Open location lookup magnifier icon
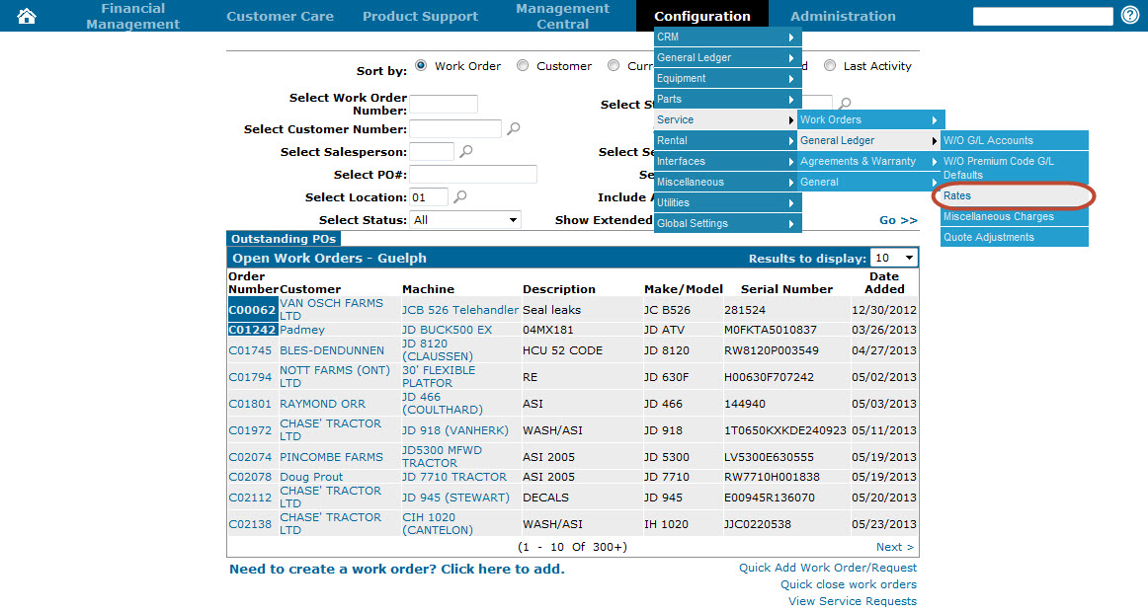Screen dimensions: 1148x613 [459, 196]
